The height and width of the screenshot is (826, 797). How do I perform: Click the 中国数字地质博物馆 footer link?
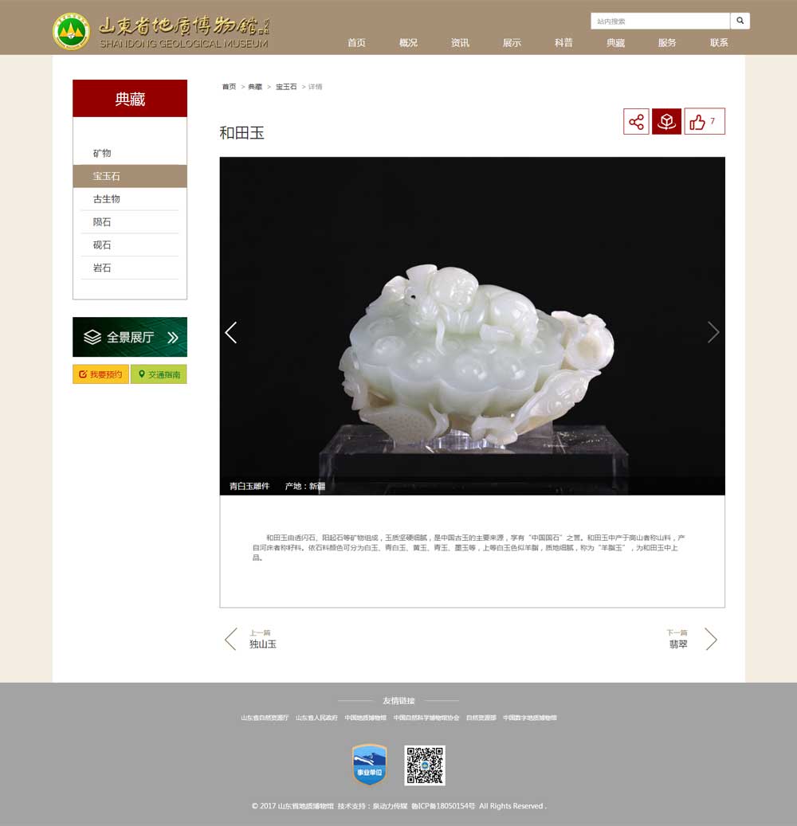530,718
